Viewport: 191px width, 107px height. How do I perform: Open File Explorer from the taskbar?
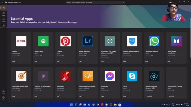[x=115, y=105]
